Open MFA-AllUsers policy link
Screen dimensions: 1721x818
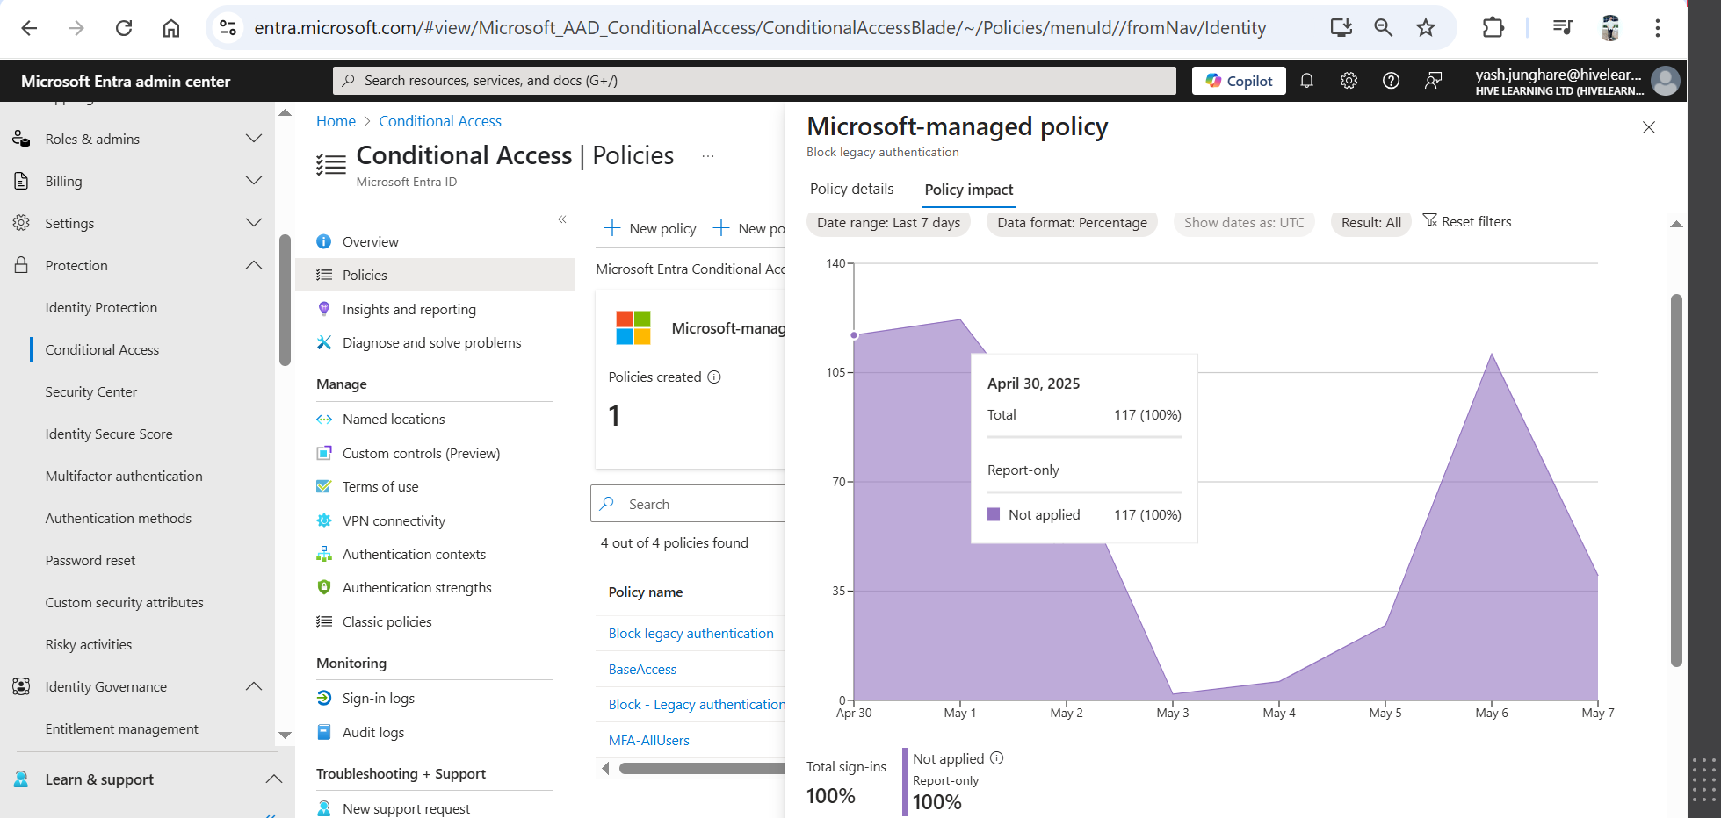(x=648, y=740)
